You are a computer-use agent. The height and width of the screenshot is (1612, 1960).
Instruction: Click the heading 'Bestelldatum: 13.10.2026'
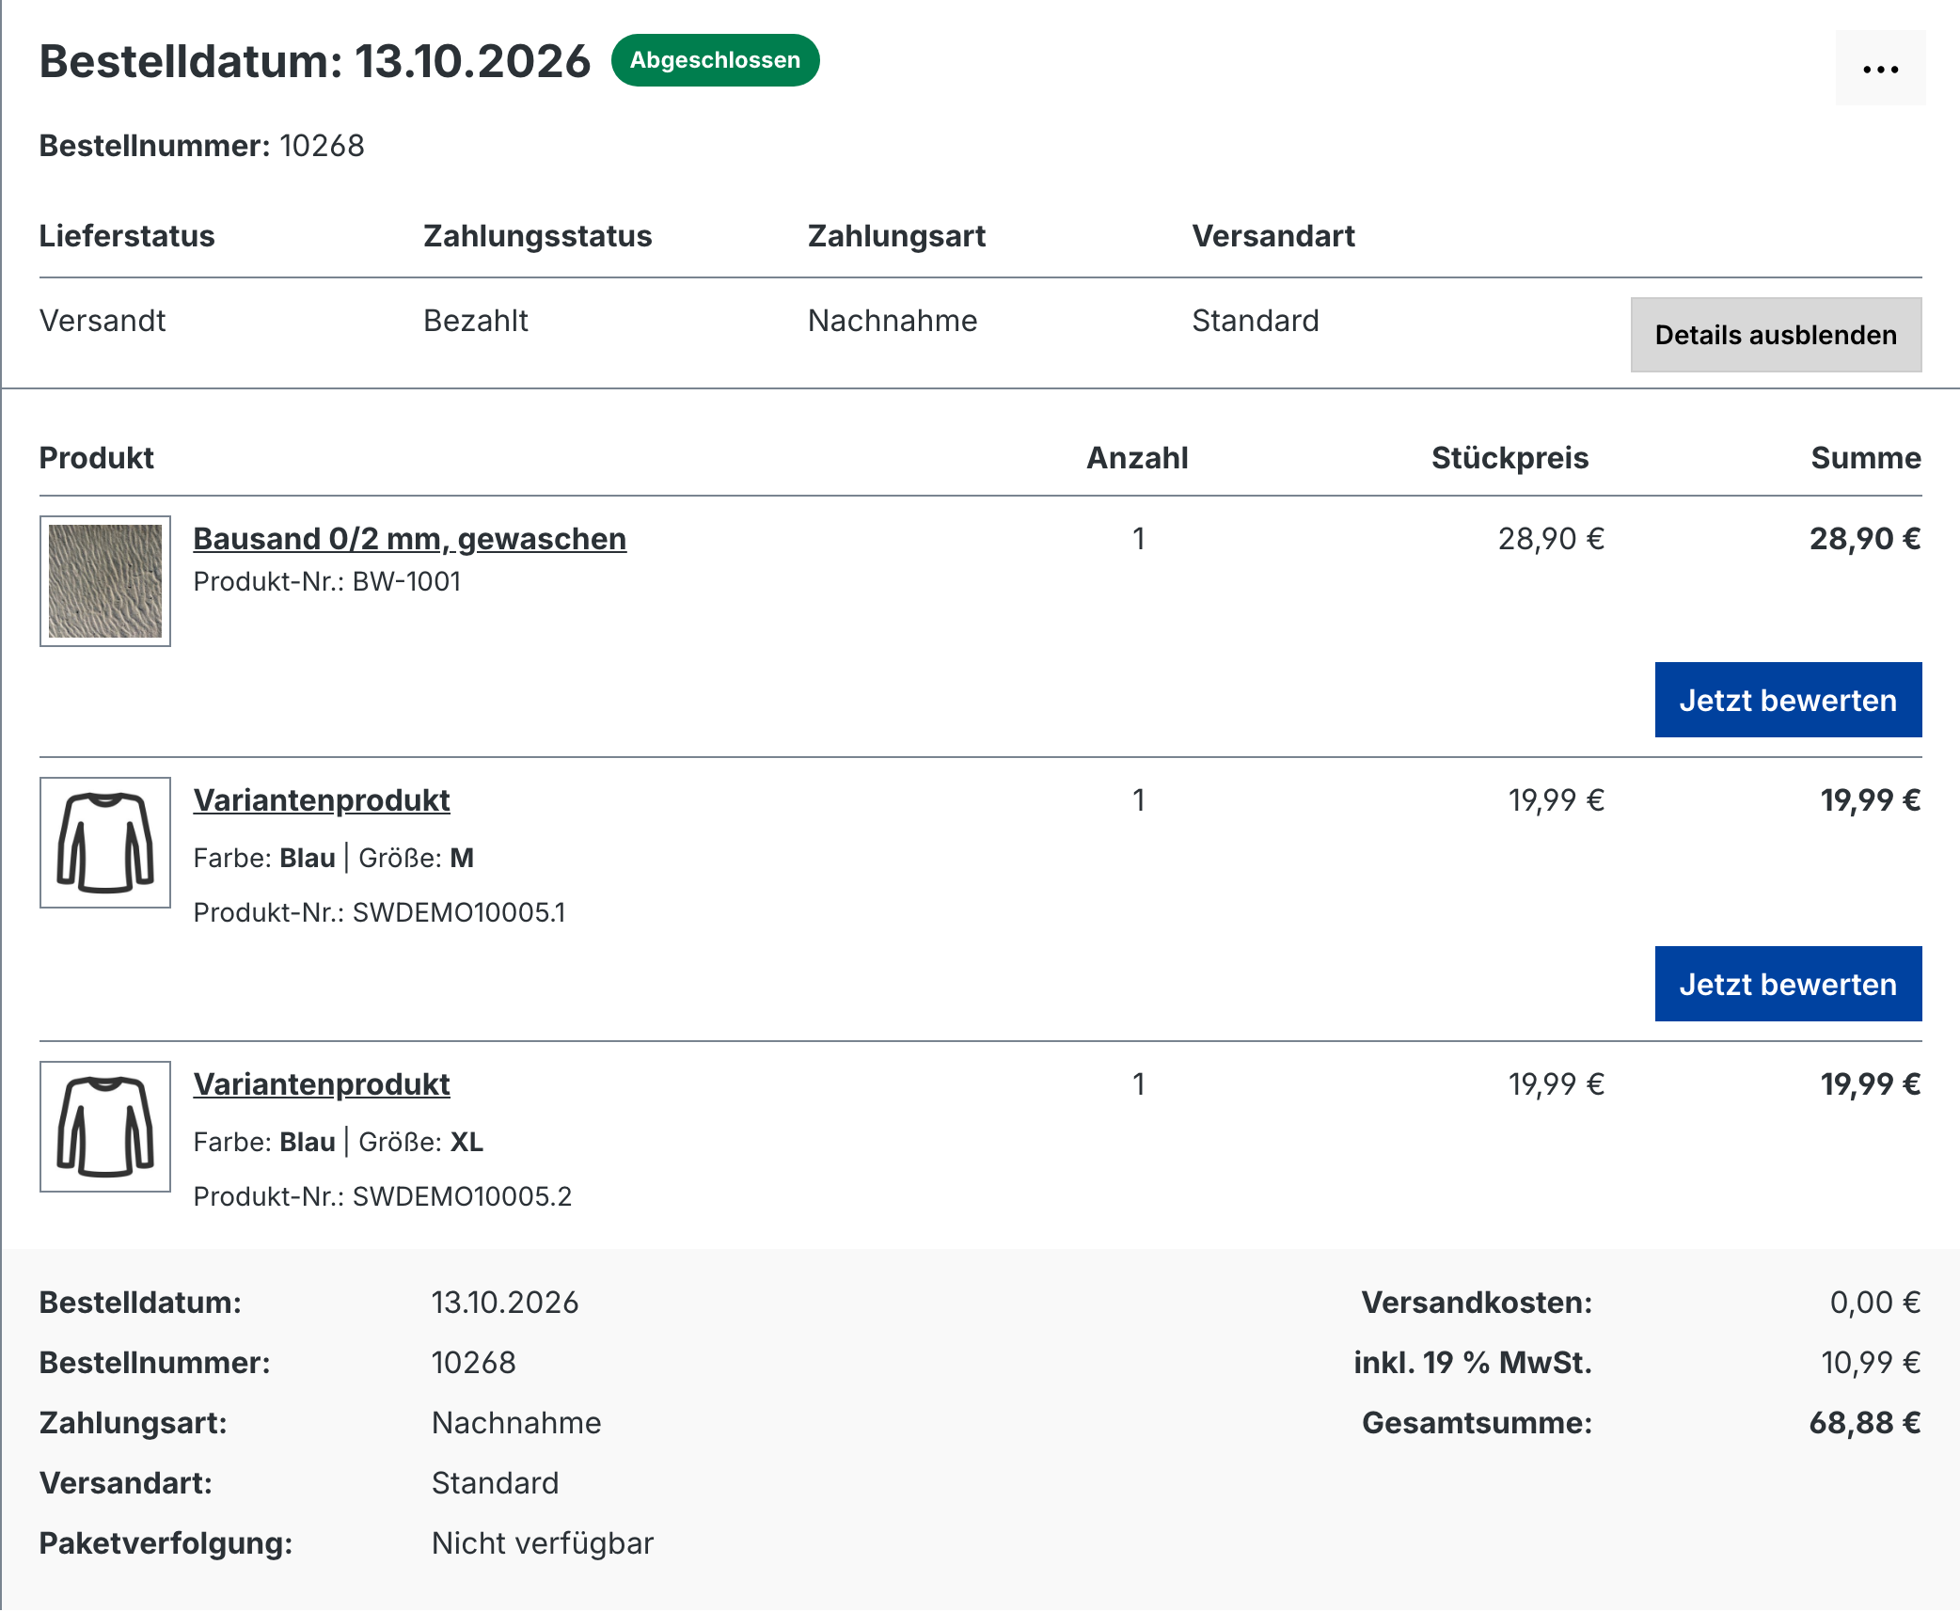(x=315, y=61)
